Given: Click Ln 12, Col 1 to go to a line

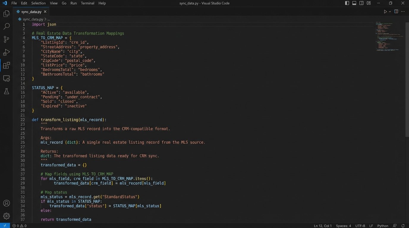Looking at the screenshot, I should click(x=322, y=226).
